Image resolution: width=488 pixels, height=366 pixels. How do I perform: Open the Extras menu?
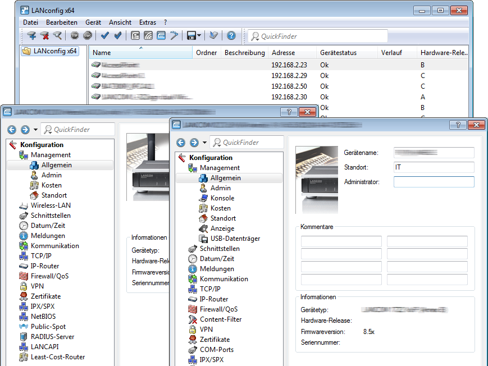(148, 22)
